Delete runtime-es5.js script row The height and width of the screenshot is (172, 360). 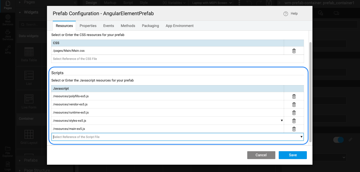[294, 113]
